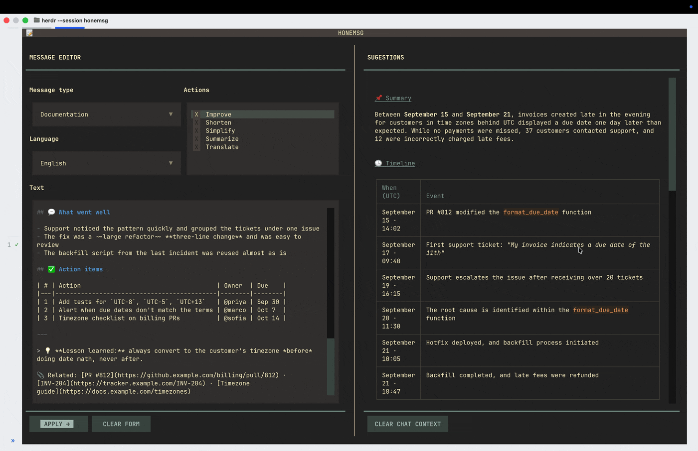Click the CLEAR CHAT CONTEXT button
698x451 pixels.
(x=408, y=424)
